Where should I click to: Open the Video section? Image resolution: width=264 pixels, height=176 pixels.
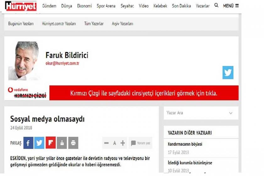tap(144, 6)
